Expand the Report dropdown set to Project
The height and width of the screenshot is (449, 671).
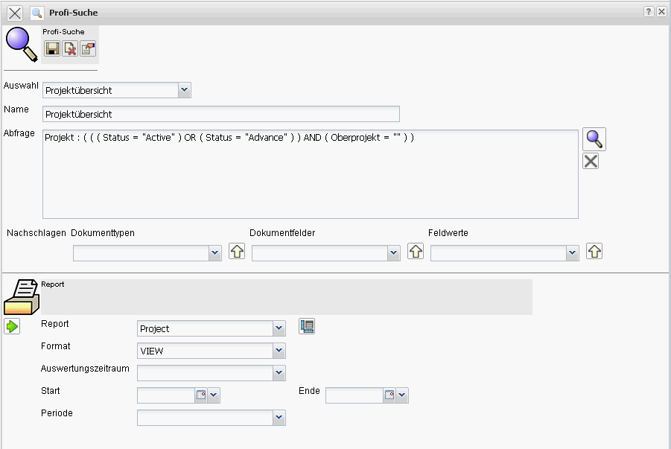click(279, 328)
